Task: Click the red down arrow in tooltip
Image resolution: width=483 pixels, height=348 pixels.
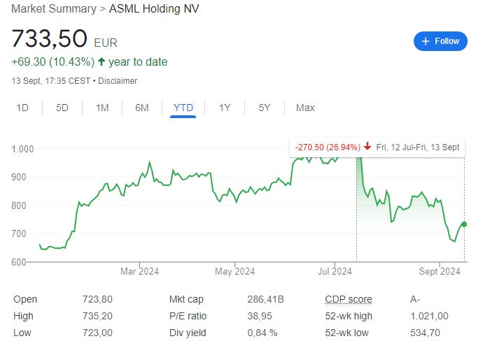Action: click(x=367, y=146)
